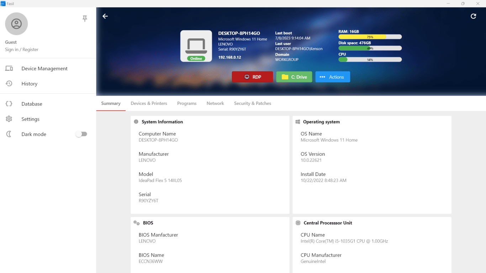Image resolution: width=486 pixels, height=273 pixels.
Task: Click the RAM usage progress bar
Action: 370,37
